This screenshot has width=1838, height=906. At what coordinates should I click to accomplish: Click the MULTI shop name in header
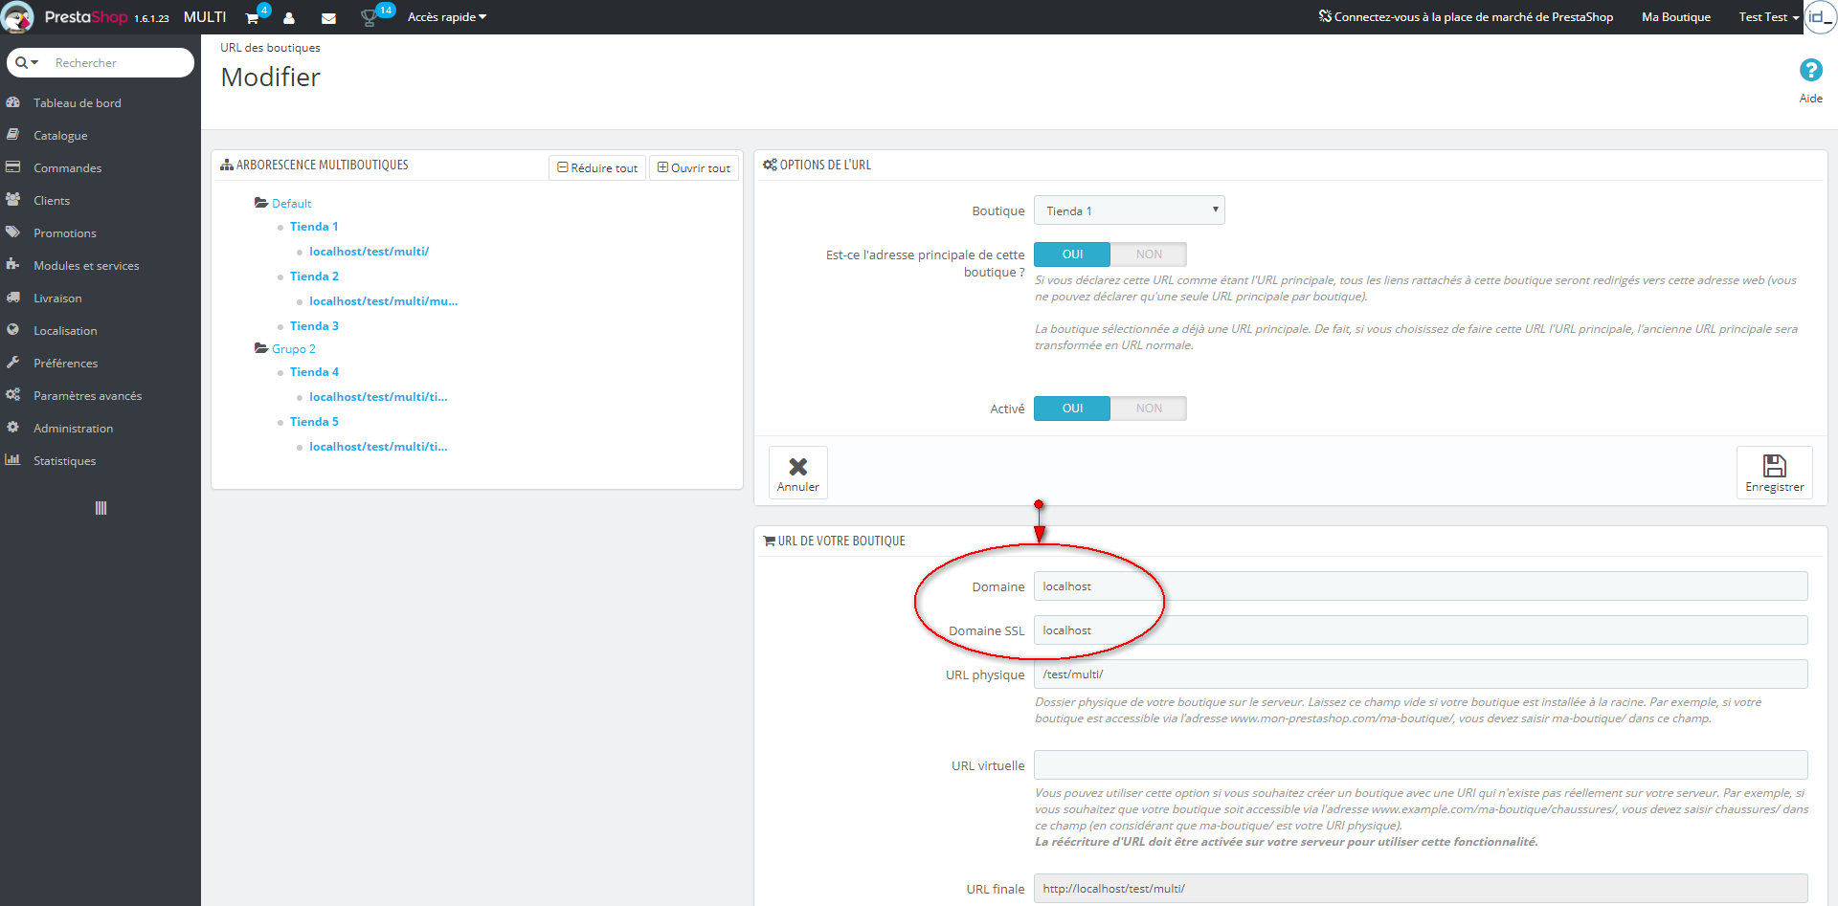[x=205, y=17]
